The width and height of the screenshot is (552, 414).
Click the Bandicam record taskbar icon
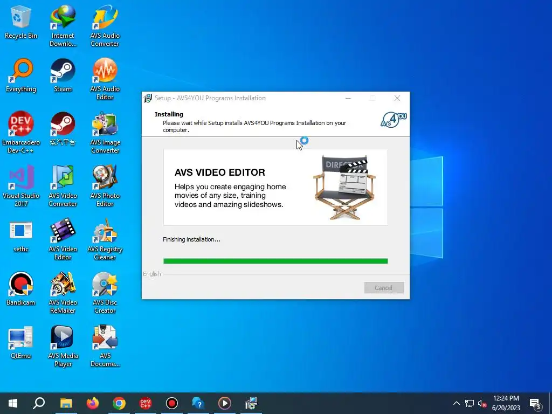[x=172, y=403]
